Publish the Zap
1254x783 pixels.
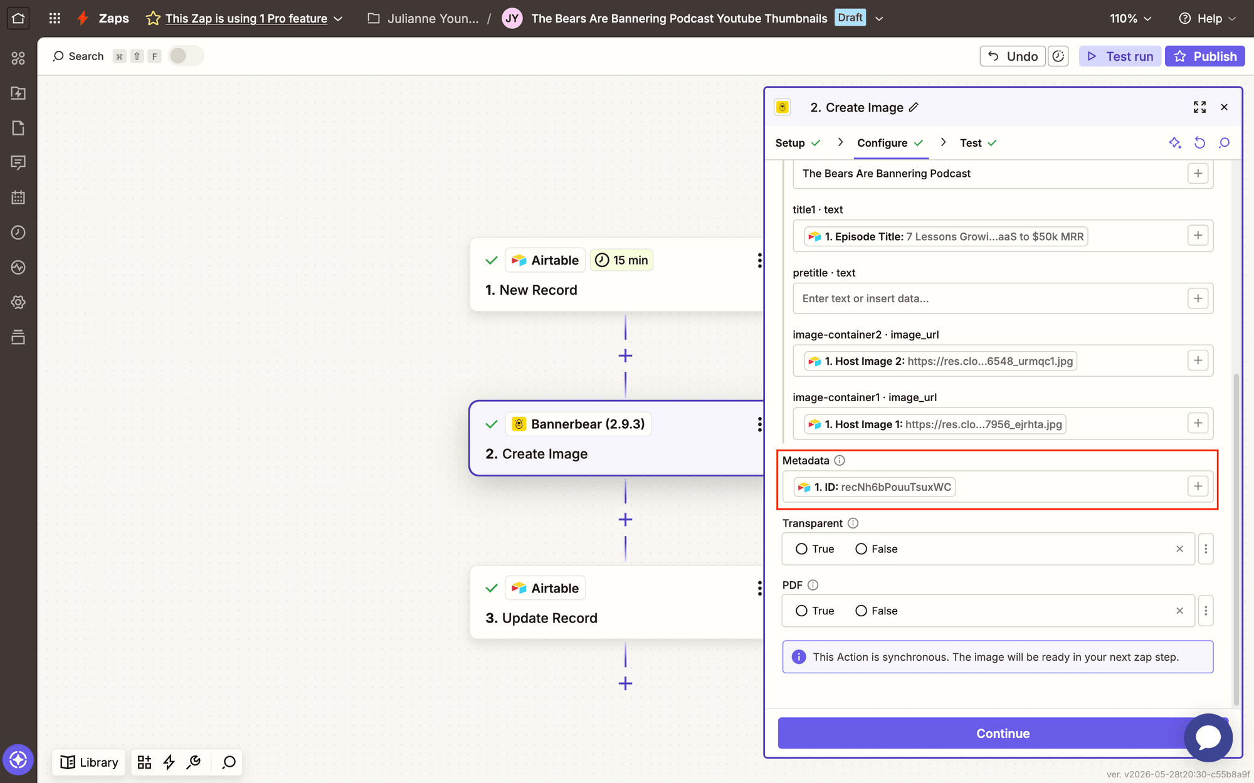pos(1204,56)
